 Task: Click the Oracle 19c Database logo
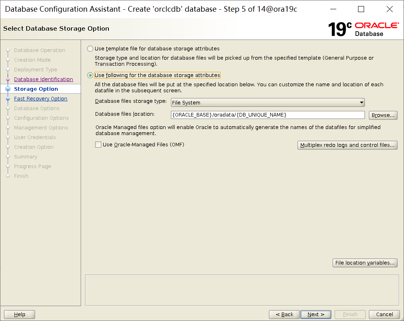pyautogui.click(x=363, y=29)
